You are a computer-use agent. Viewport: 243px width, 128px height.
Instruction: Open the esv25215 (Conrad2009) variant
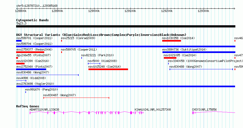point(78,38)
